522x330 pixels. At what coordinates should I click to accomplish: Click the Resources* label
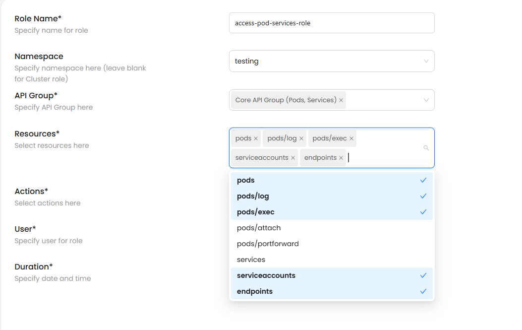(x=37, y=133)
